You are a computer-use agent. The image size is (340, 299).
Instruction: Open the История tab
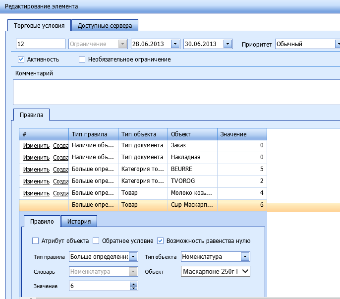79,221
